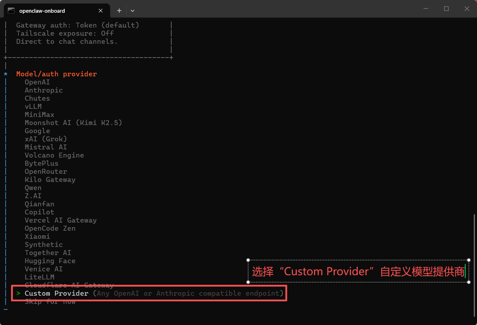Maximize the terminal window
Viewport: 477px width, 325px height.
(446, 9)
